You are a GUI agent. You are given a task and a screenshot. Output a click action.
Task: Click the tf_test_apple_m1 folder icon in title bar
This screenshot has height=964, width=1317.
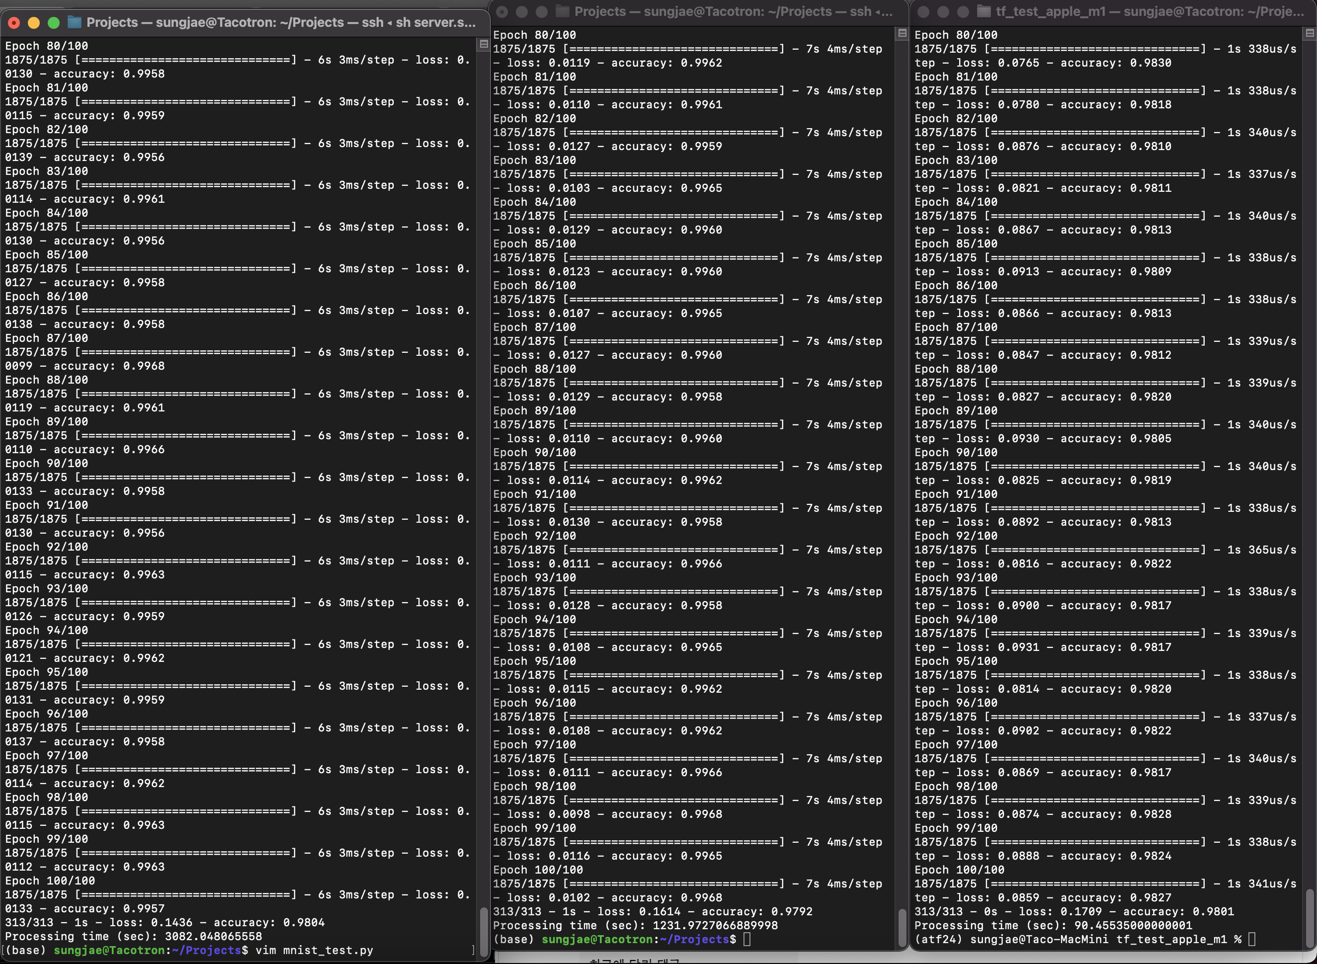tap(984, 11)
